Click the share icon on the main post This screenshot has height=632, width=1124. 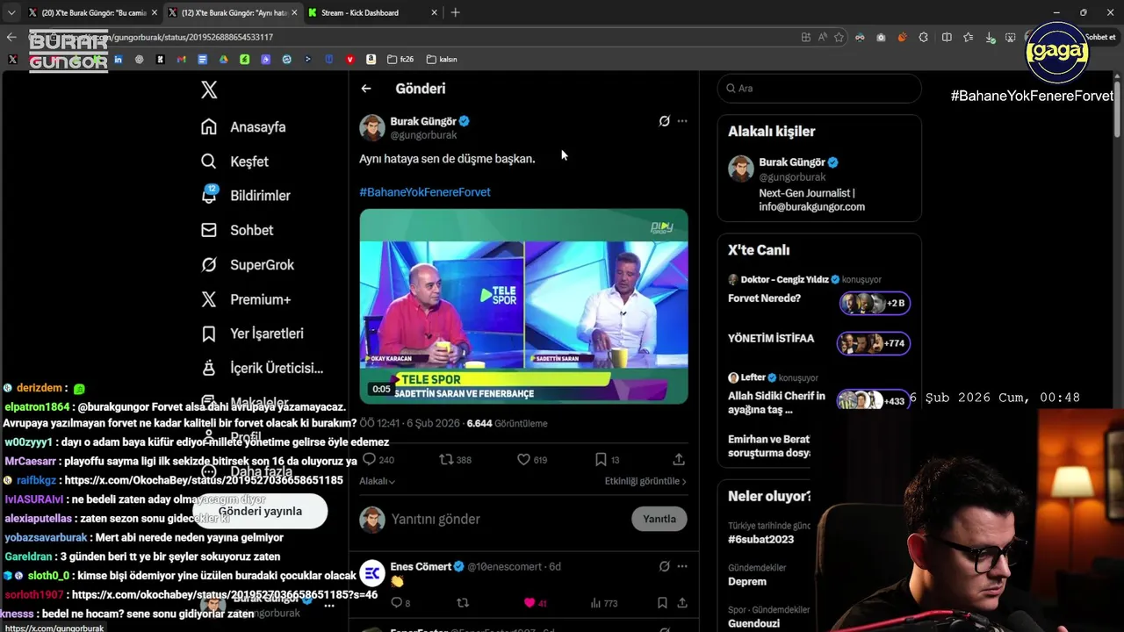coord(679,459)
